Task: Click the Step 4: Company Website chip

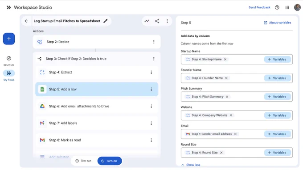Action: coord(209,115)
